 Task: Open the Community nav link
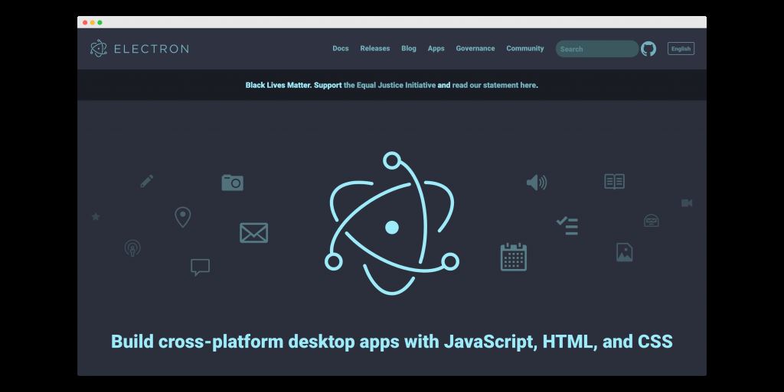tap(525, 48)
